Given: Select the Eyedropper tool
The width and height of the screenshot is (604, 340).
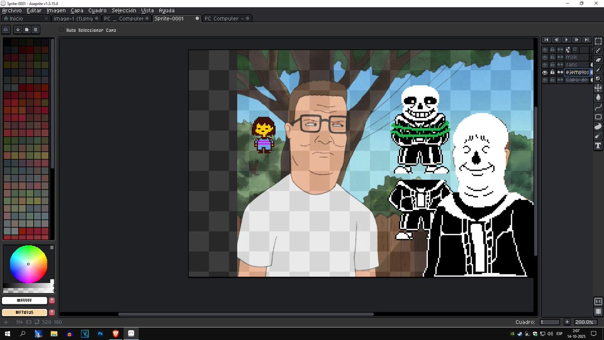Looking at the screenshot, I should point(598,70).
